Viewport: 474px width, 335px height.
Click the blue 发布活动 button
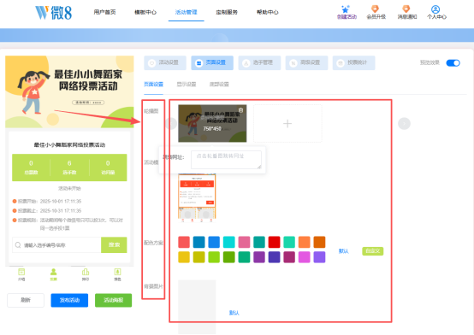click(69, 300)
